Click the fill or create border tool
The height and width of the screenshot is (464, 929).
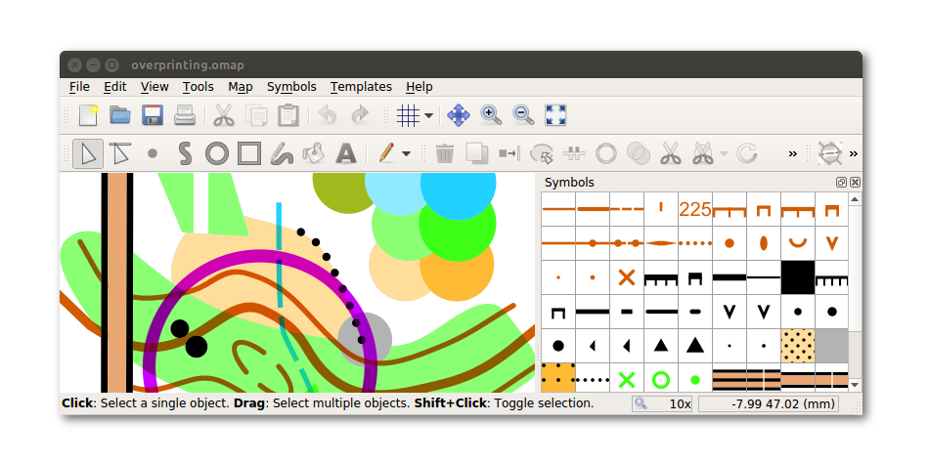tap(542, 154)
